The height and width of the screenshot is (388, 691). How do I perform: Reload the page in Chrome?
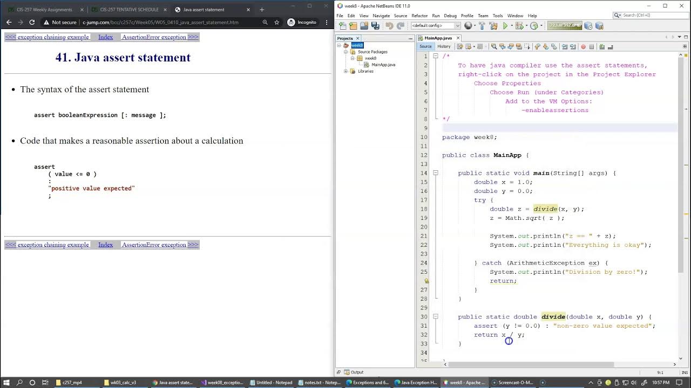coord(32,23)
